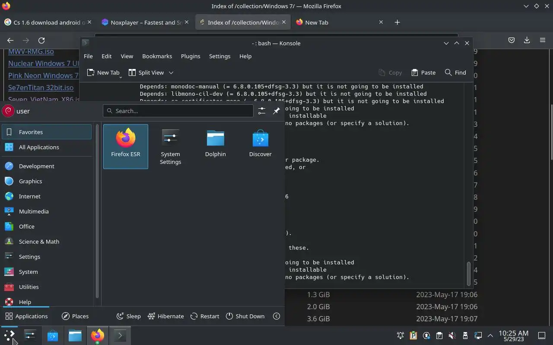553x345 pixels.
Task: Open Konsole View menu
Action: (x=127, y=56)
